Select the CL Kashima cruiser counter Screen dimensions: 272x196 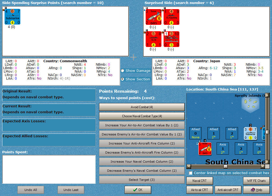click(x=171, y=17)
